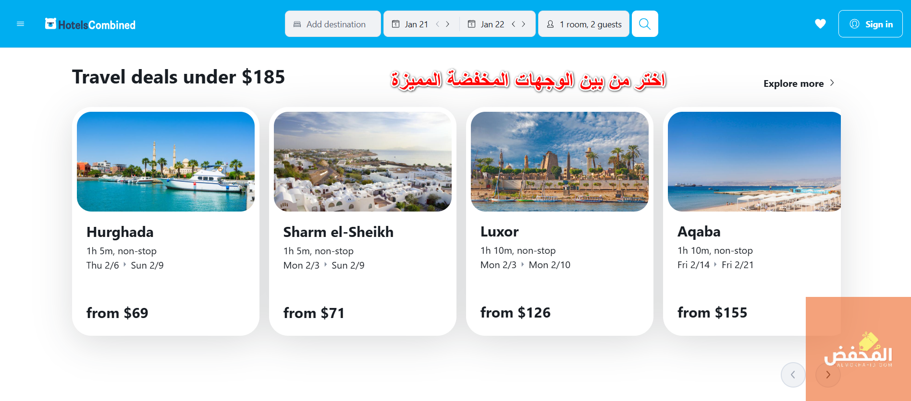911x401 pixels.
Task: Open the Jan 22 check-out calendar
Action: (486, 24)
